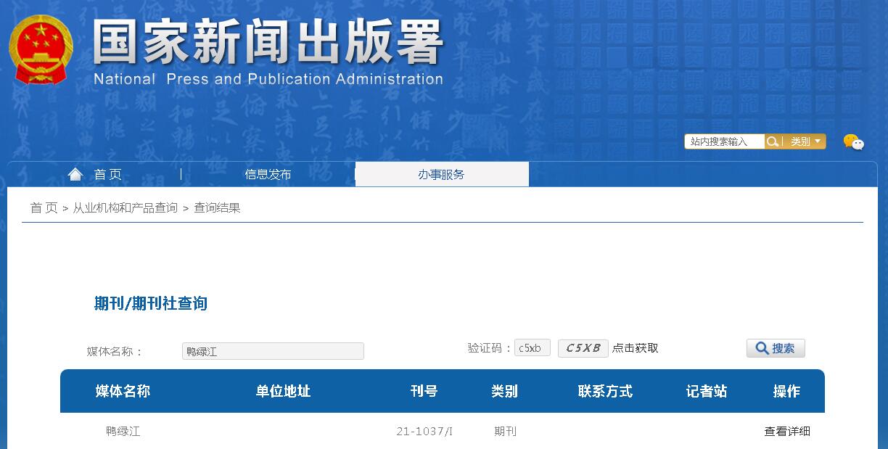This screenshot has width=888, height=449.
Task: Click the captcha code input field
Action: pyautogui.click(x=531, y=347)
